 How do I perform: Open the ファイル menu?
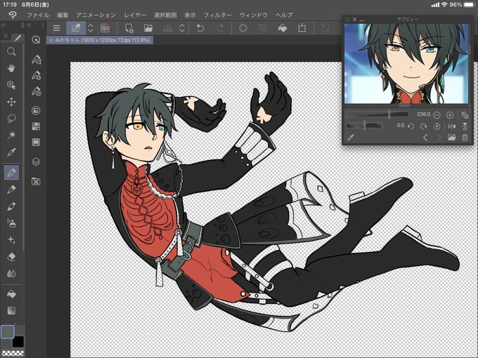click(x=38, y=15)
